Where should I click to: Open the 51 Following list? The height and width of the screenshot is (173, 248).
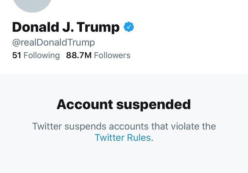click(x=36, y=55)
